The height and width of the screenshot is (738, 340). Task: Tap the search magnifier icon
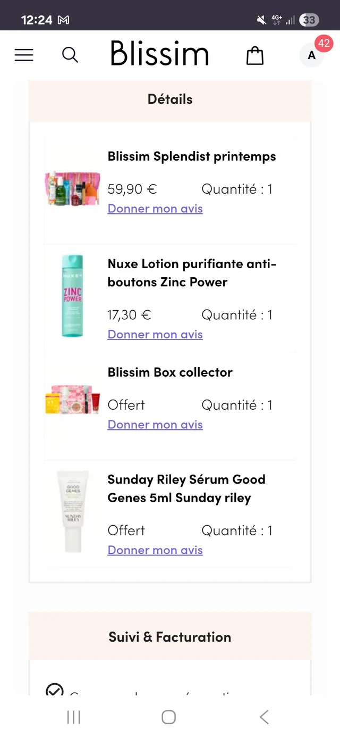[70, 55]
